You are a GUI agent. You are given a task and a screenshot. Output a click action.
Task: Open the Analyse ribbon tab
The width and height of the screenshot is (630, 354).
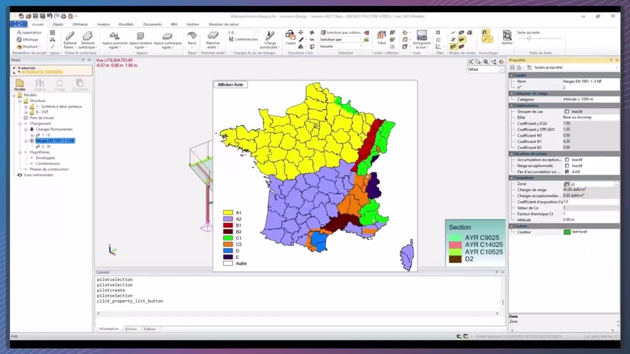103,24
